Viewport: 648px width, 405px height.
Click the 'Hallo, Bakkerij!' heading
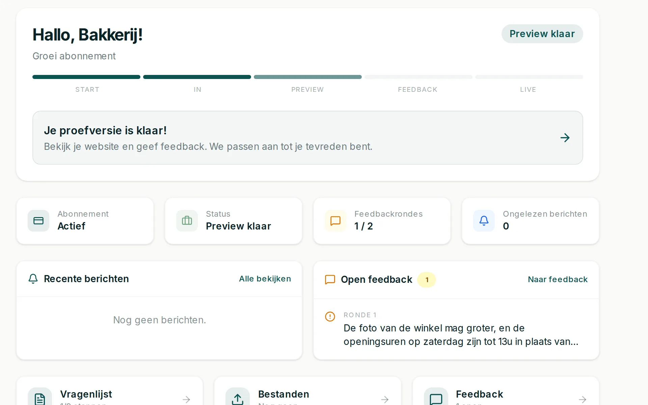pos(87,35)
